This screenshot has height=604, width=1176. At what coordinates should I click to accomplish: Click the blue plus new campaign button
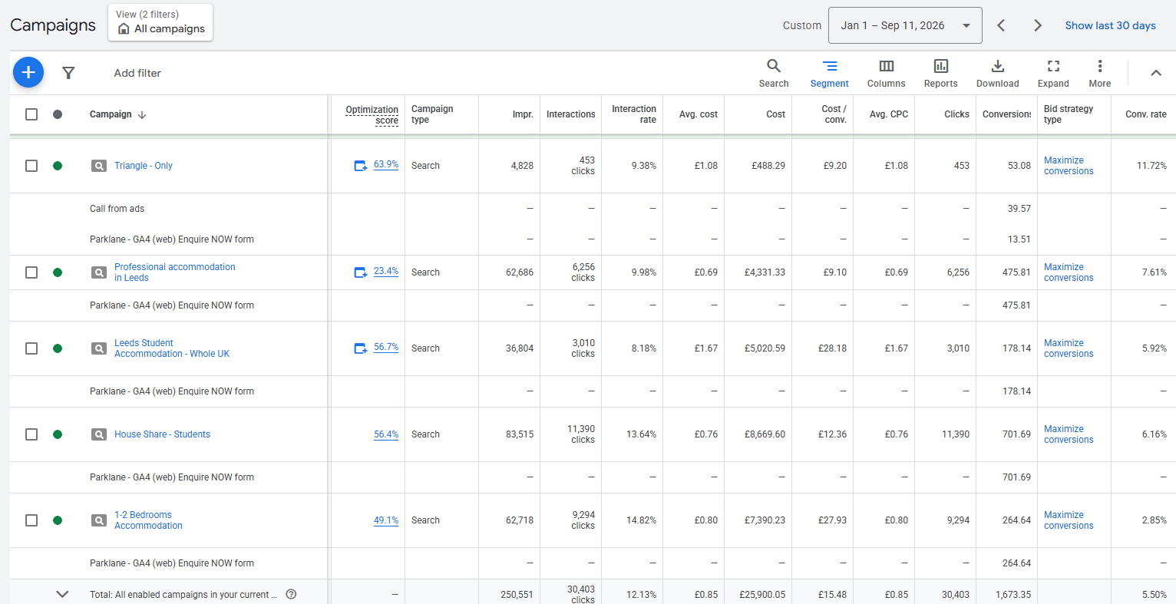click(28, 72)
